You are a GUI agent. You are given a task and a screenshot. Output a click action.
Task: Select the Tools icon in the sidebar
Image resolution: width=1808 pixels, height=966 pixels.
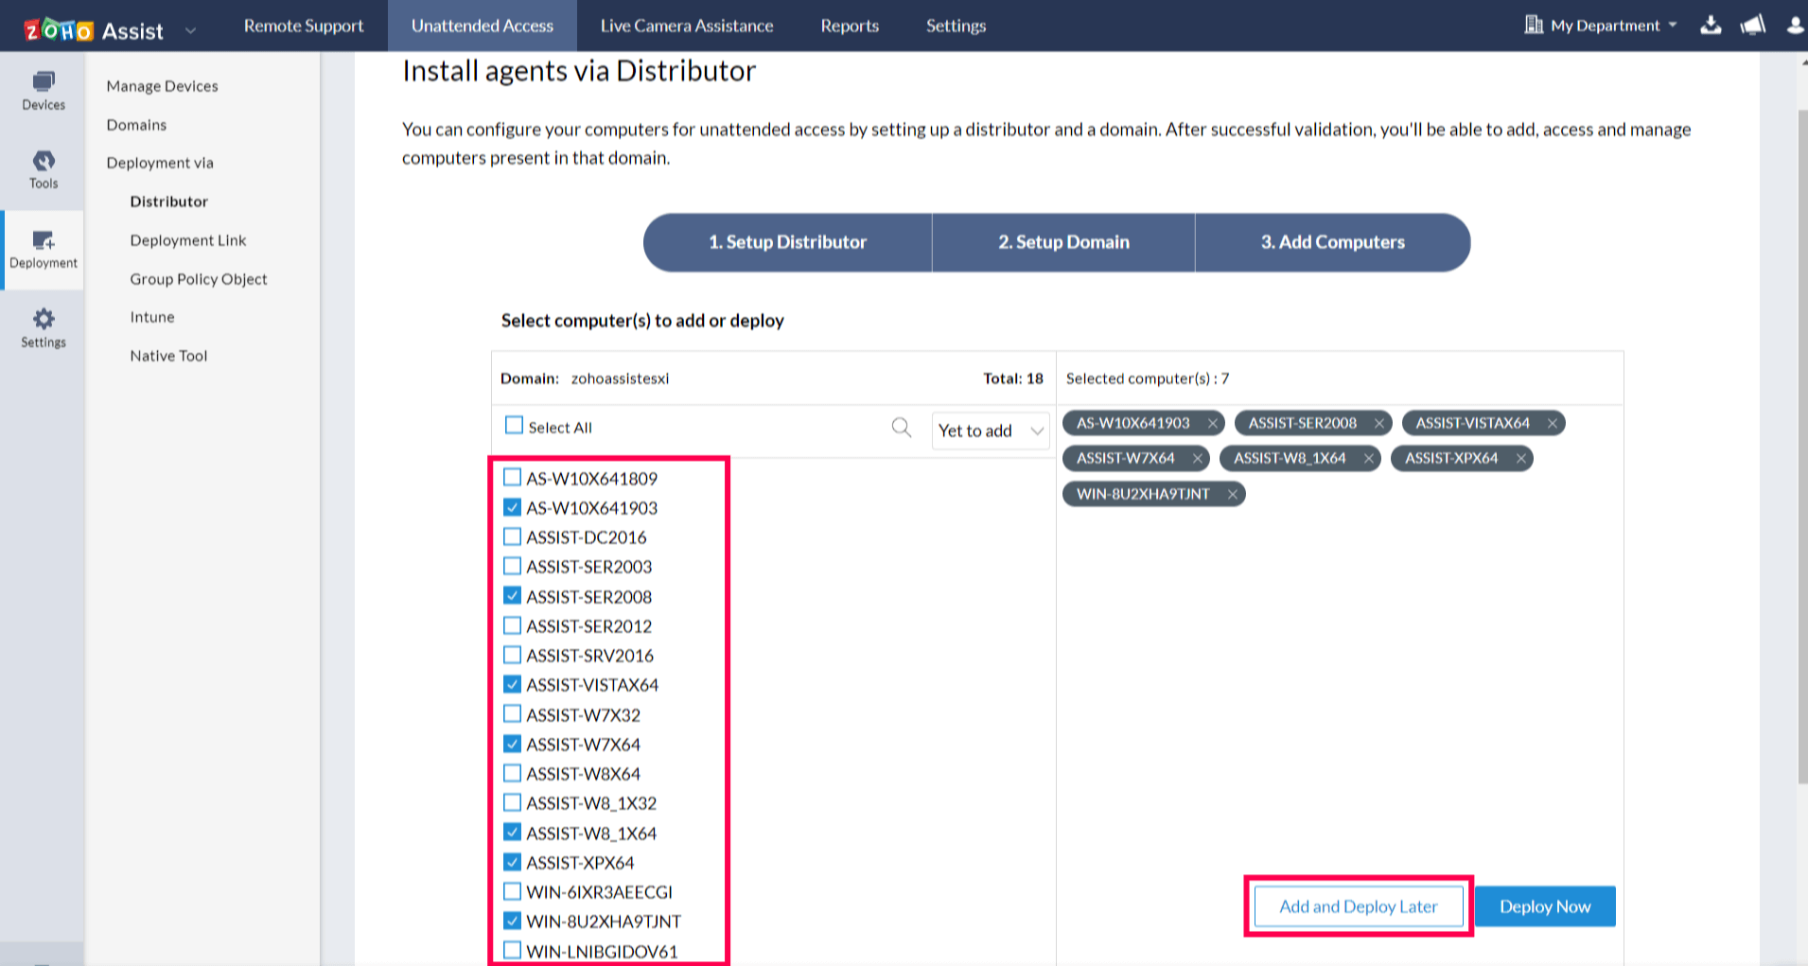(x=43, y=168)
